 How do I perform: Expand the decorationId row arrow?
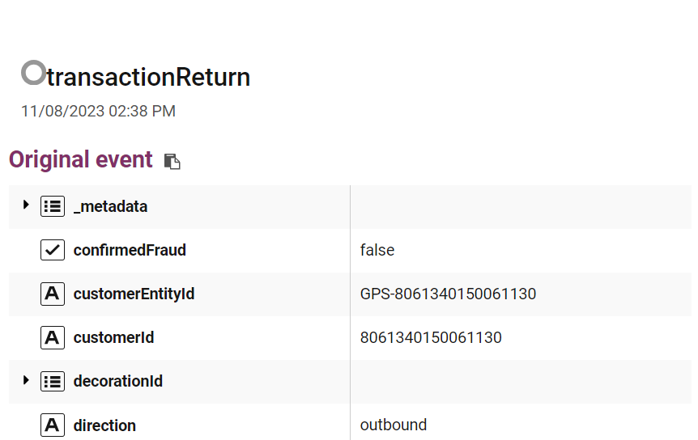tap(26, 380)
